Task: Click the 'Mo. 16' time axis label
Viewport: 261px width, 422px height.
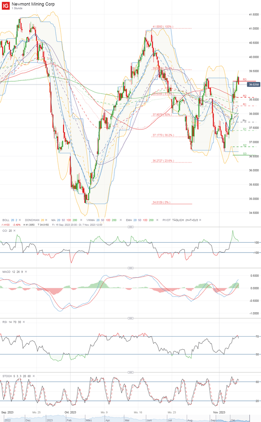Action: pos(138,411)
